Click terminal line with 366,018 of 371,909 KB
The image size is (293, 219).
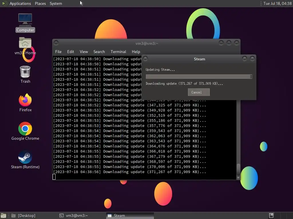click(x=130, y=151)
